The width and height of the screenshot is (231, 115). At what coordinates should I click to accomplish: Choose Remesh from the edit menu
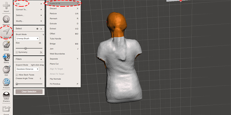click(63, 19)
